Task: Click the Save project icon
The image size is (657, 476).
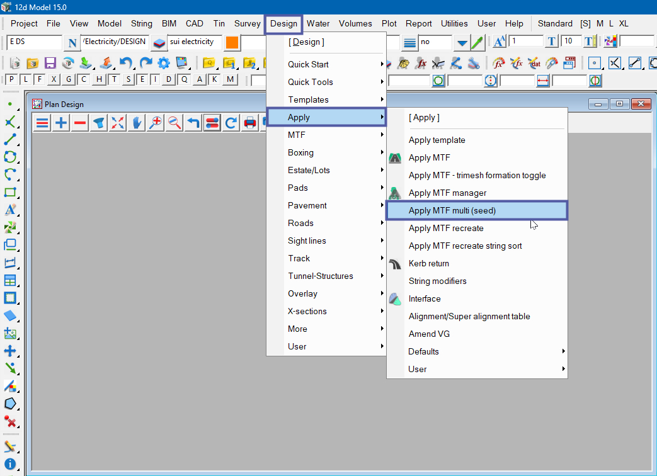Action: (x=50, y=63)
